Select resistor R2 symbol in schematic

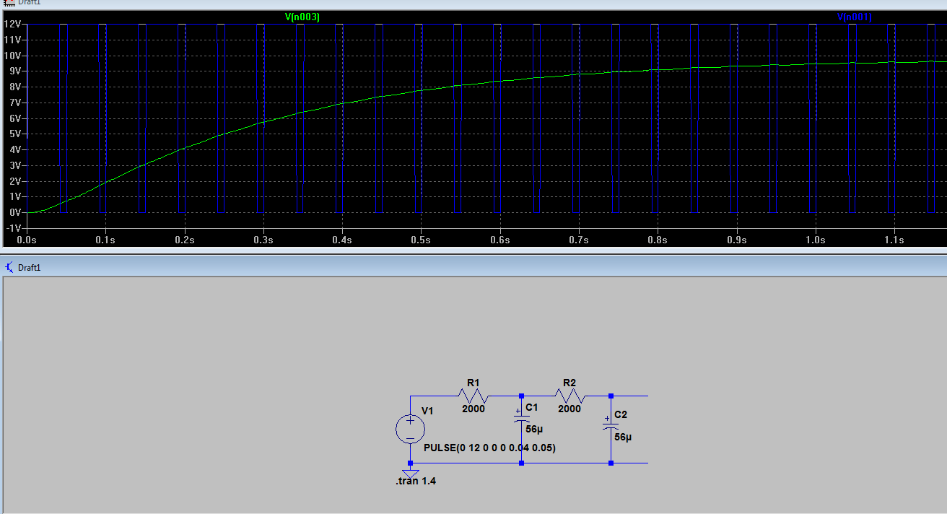point(569,396)
